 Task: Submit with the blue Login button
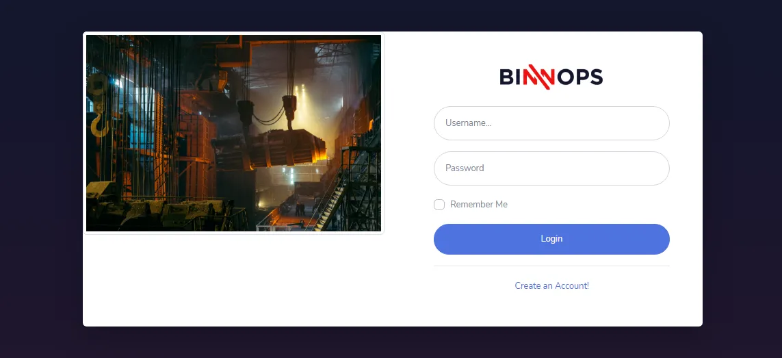coord(551,239)
